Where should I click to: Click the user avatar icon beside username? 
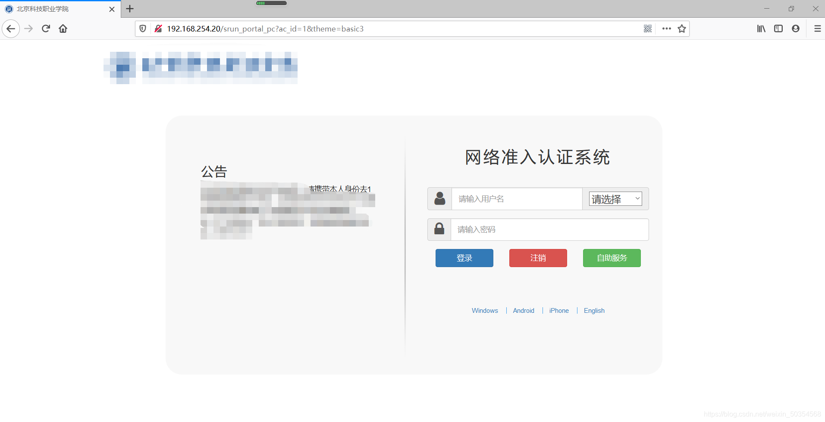tap(440, 199)
